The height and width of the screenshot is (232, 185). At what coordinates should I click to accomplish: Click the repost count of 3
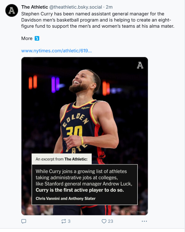pyautogui.click(x=69, y=221)
